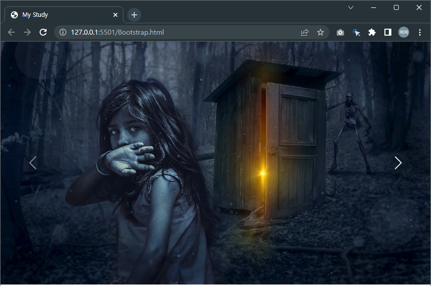Reload the Bootstrap.html page
This screenshot has width=431, height=286.
(x=43, y=32)
